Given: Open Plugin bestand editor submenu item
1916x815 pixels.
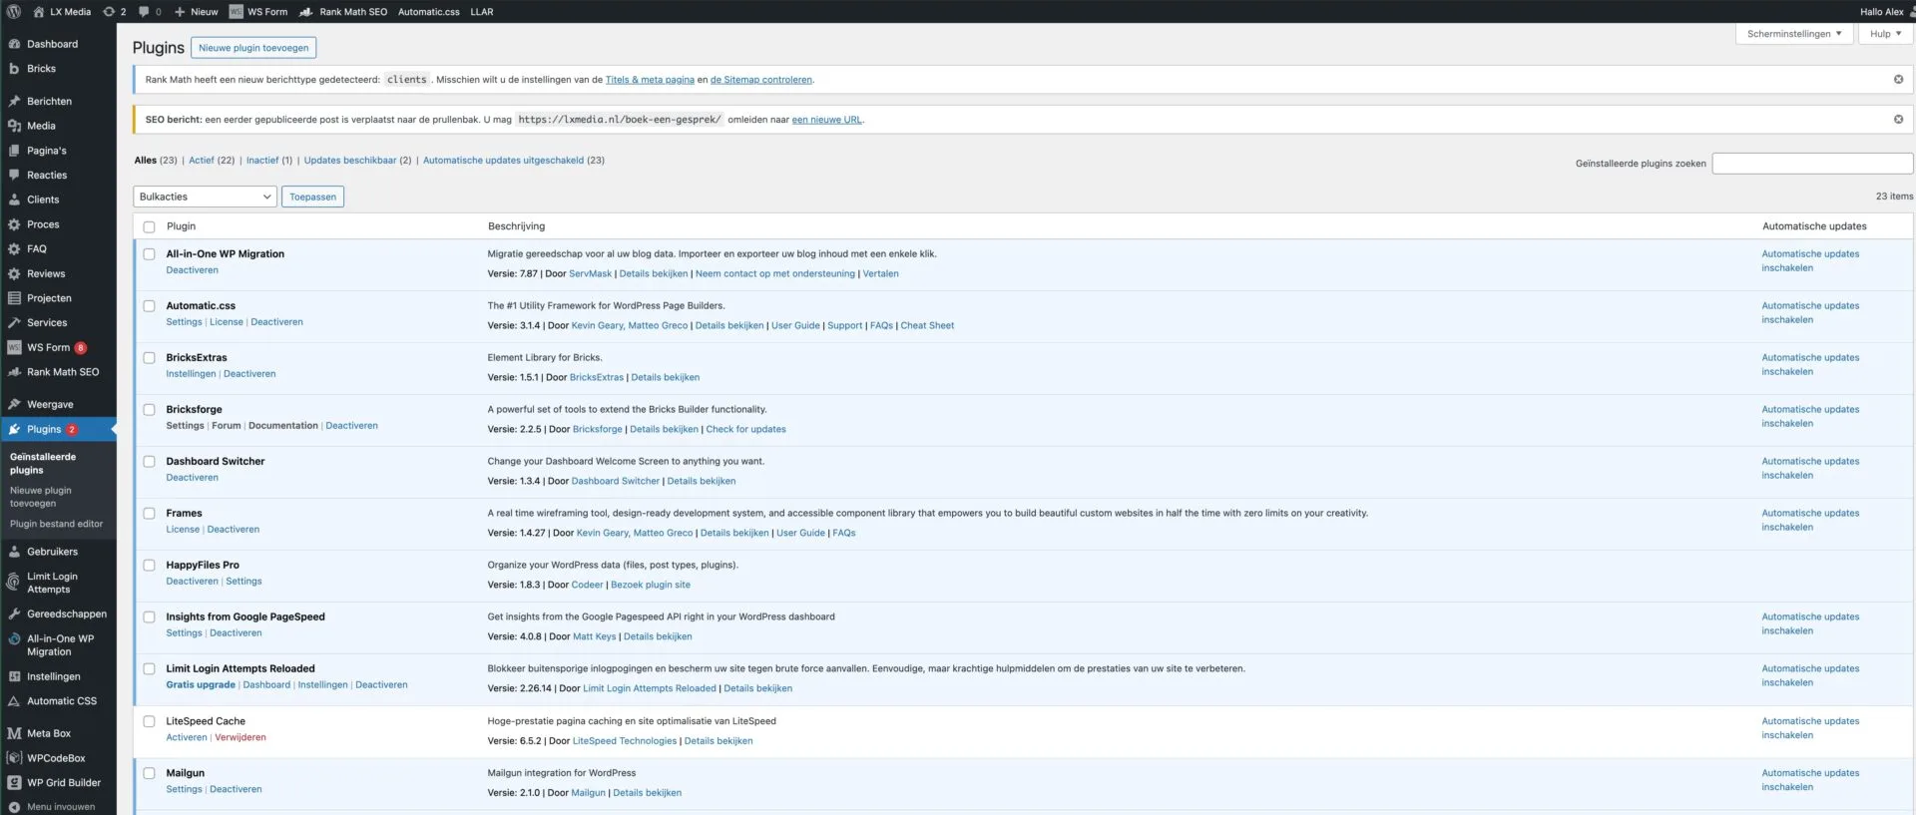Looking at the screenshot, I should (x=56, y=524).
